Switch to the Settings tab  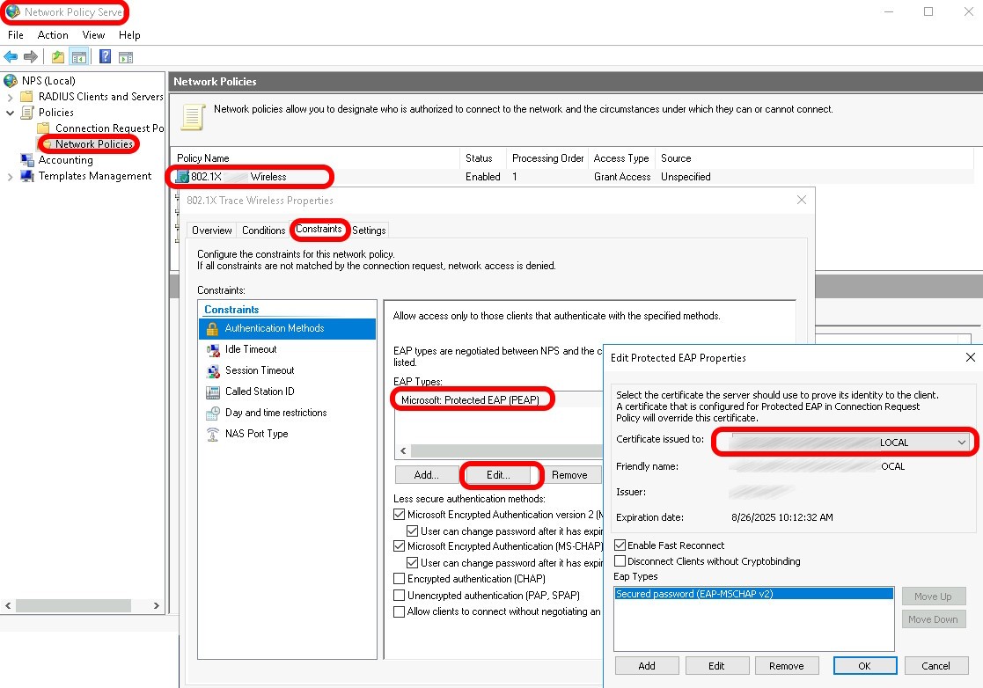click(369, 231)
